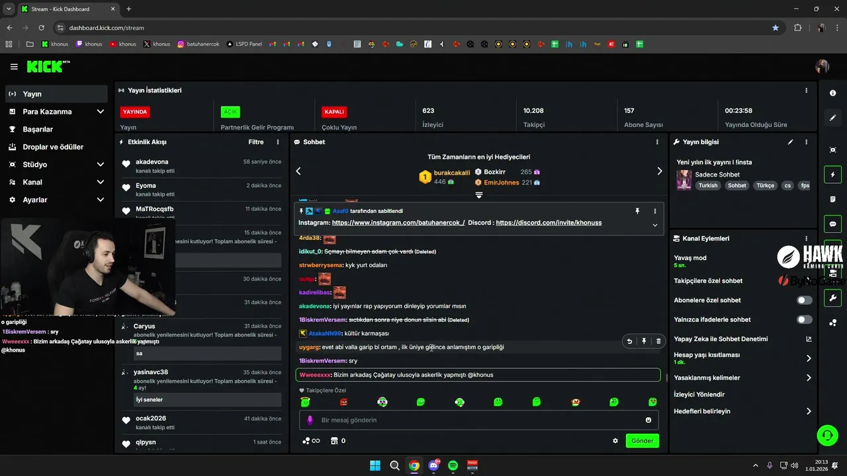Open the Windows Start menu
The image size is (847, 476).
point(375,465)
